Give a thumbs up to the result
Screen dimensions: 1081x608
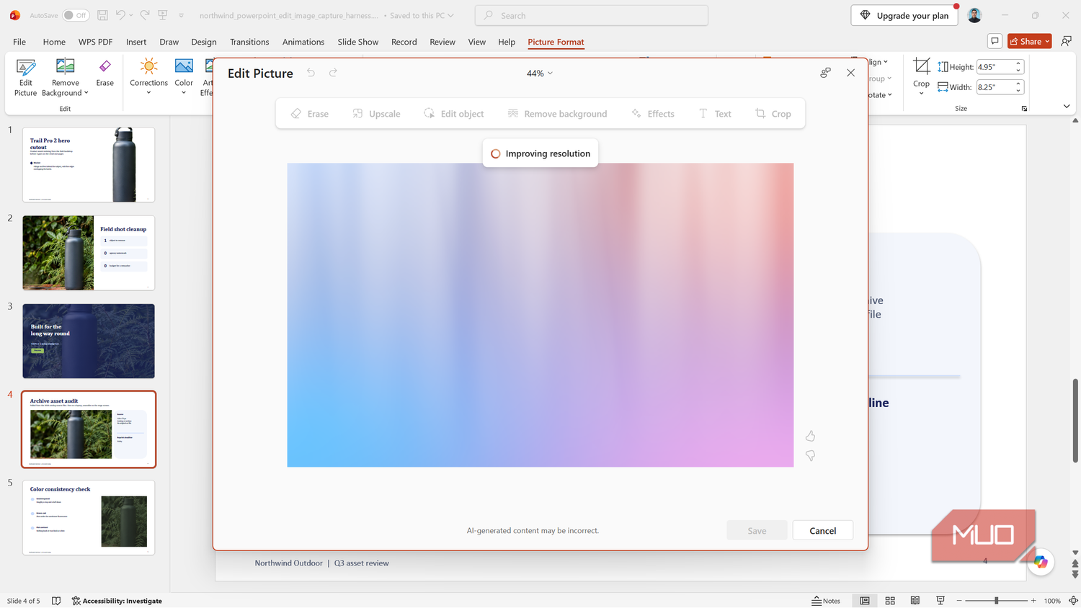[x=810, y=436]
